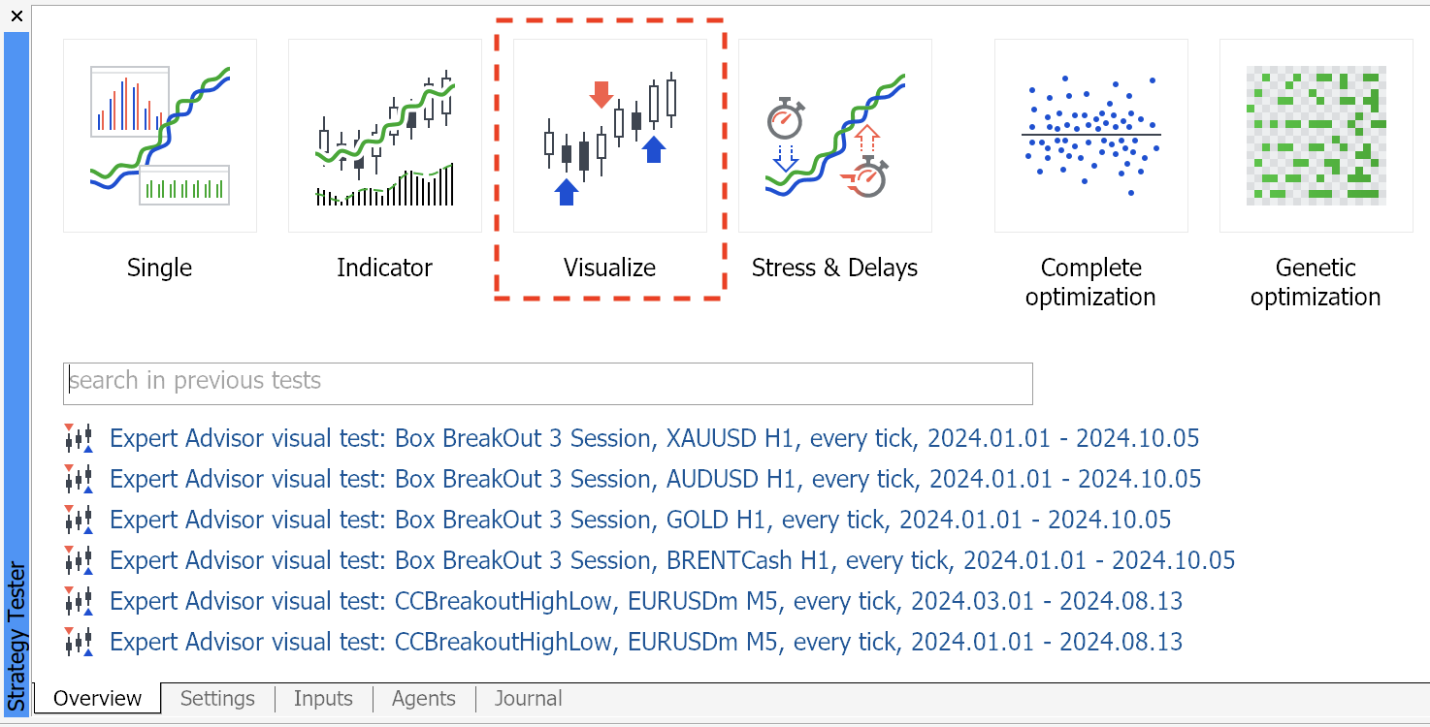
Task: Show the Journal tab
Action: click(x=528, y=699)
